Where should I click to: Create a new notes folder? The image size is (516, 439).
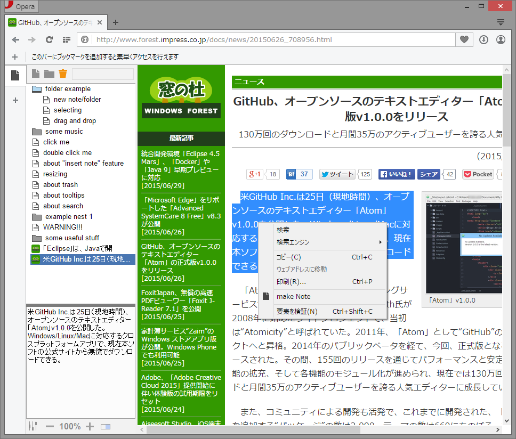coord(49,74)
